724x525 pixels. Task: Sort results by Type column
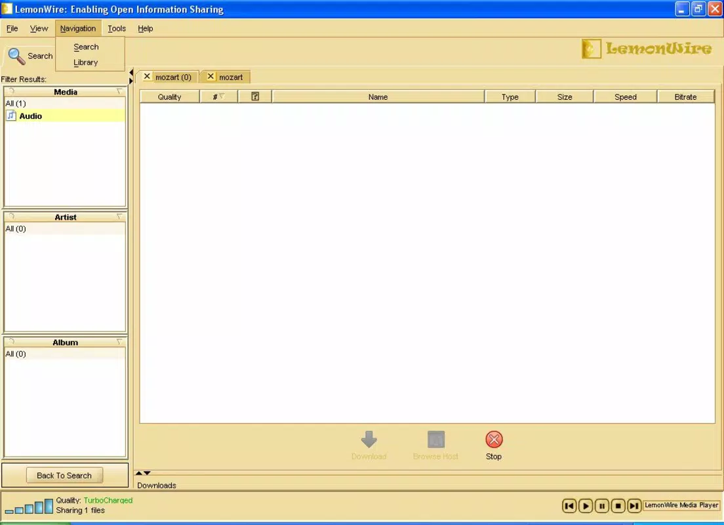point(510,96)
